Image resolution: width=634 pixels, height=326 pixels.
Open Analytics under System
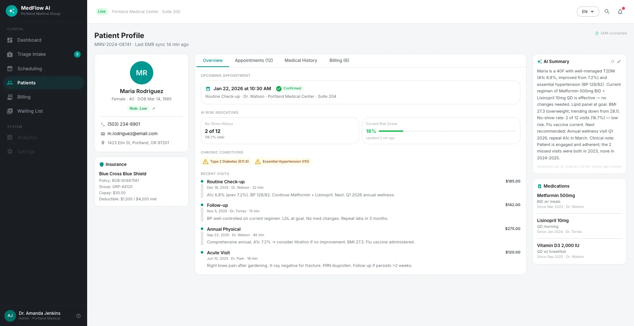tap(44, 137)
